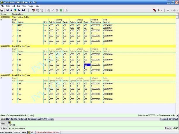Click sector address x00000002
Image resolution: width=179 pixels, height=134 pixels.
click(x=5, y=75)
